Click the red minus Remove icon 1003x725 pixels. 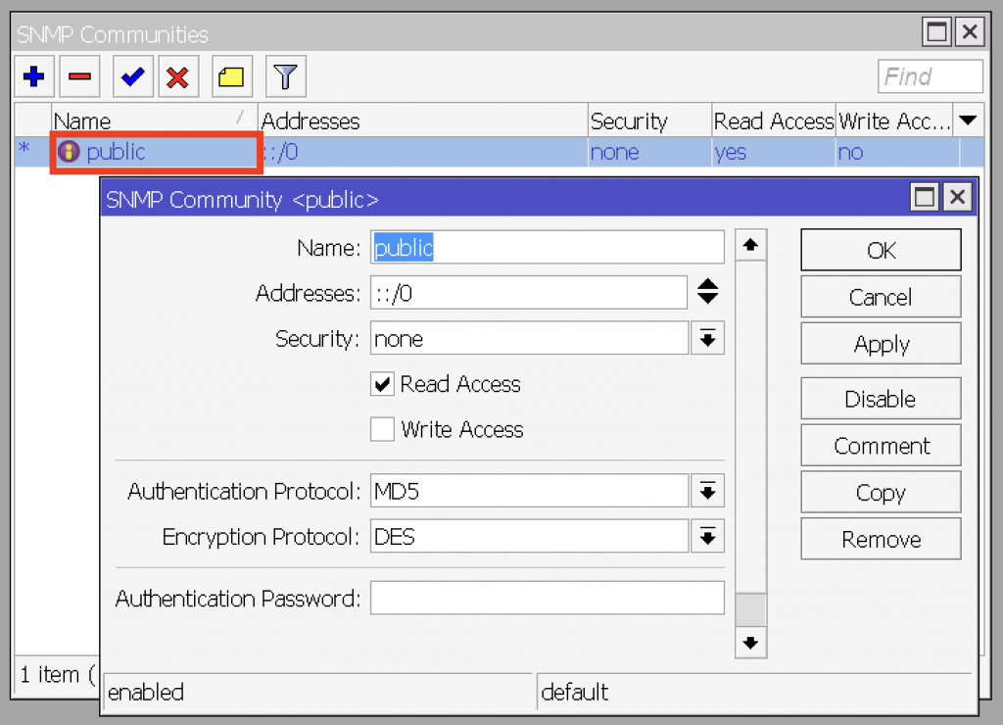tap(80, 77)
